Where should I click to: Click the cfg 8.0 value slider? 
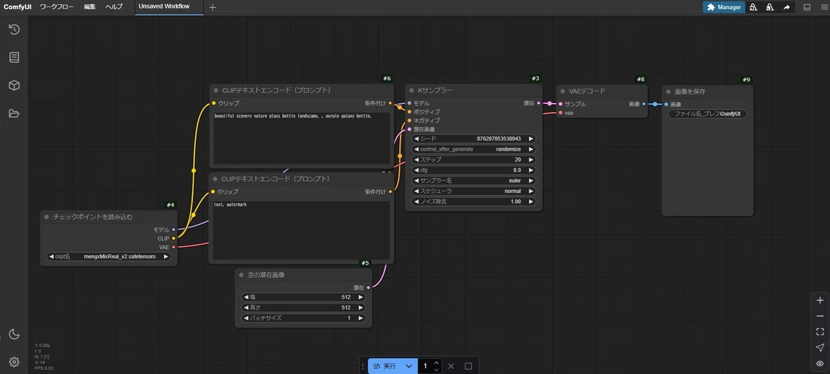tap(474, 170)
